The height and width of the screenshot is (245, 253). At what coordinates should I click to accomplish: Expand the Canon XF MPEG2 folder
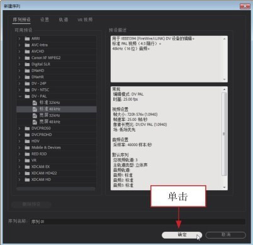point(20,58)
